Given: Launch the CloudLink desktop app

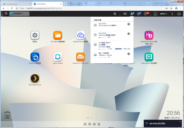Looking at the screenshot, I should (35, 57).
